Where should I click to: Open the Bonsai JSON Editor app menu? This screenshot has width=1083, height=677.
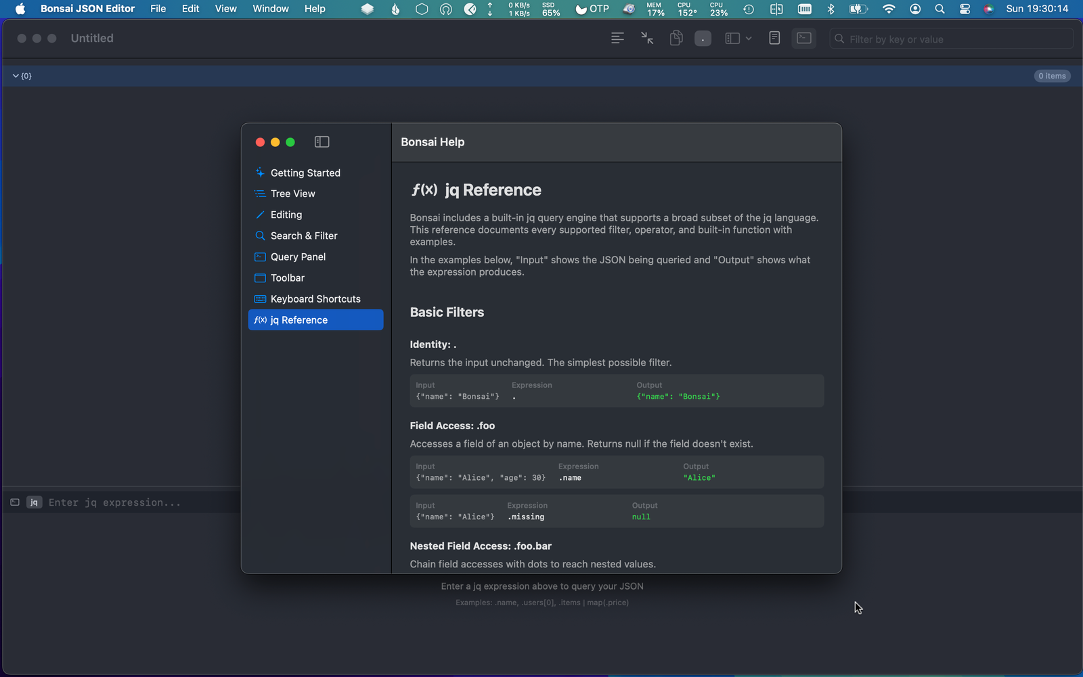tap(87, 9)
